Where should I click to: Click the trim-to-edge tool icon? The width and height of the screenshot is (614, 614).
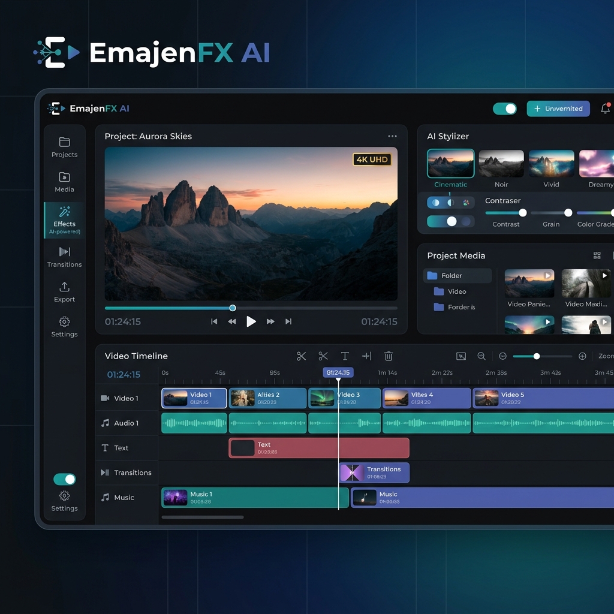[366, 356]
